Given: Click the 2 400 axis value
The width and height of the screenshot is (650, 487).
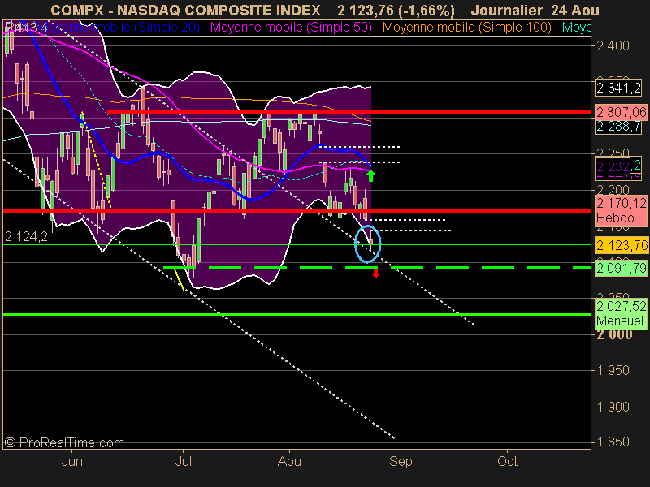Looking at the screenshot, I should (613, 45).
